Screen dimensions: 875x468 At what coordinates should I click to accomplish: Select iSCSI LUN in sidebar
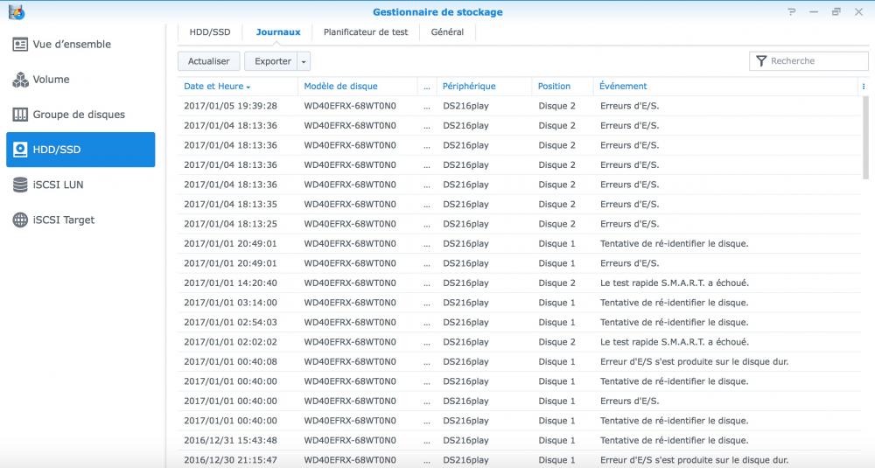pyautogui.click(x=80, y=185)
